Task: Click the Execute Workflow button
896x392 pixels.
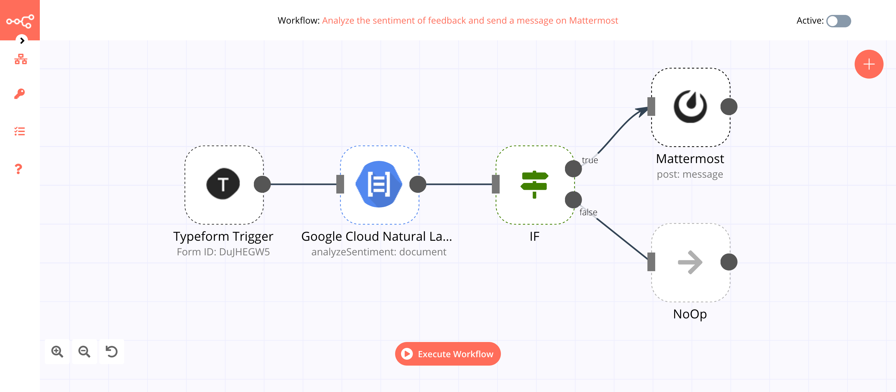Action: pyautogui.click(x=448, y=354)
